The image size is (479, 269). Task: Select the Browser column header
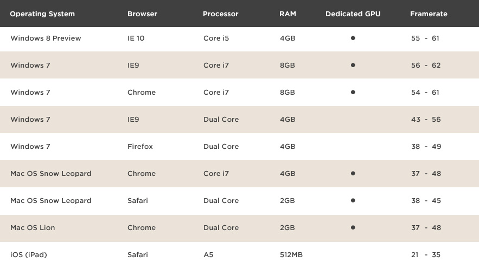click(x=142, y=14)
